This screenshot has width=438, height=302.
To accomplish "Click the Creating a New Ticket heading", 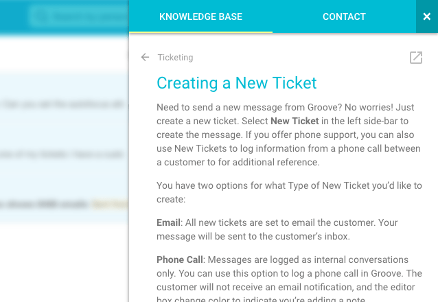I will click(x=237, y=83).
